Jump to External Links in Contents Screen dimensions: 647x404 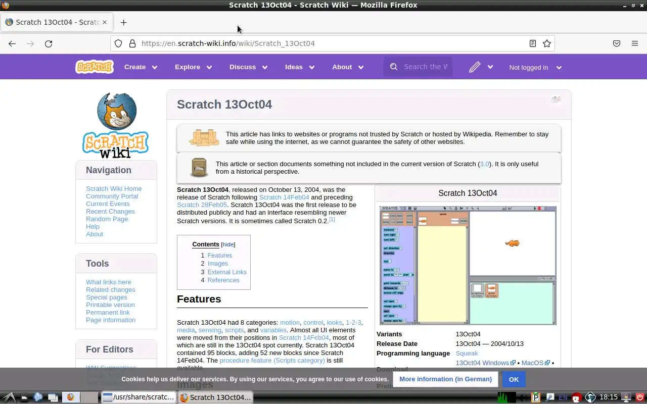point(227,272)
